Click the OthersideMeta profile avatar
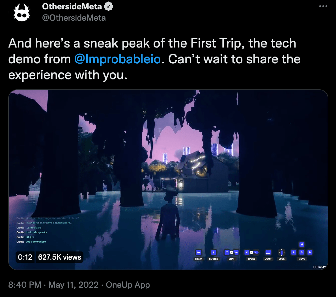Viewport: 336px width, 297px height. tap(22, 12)
